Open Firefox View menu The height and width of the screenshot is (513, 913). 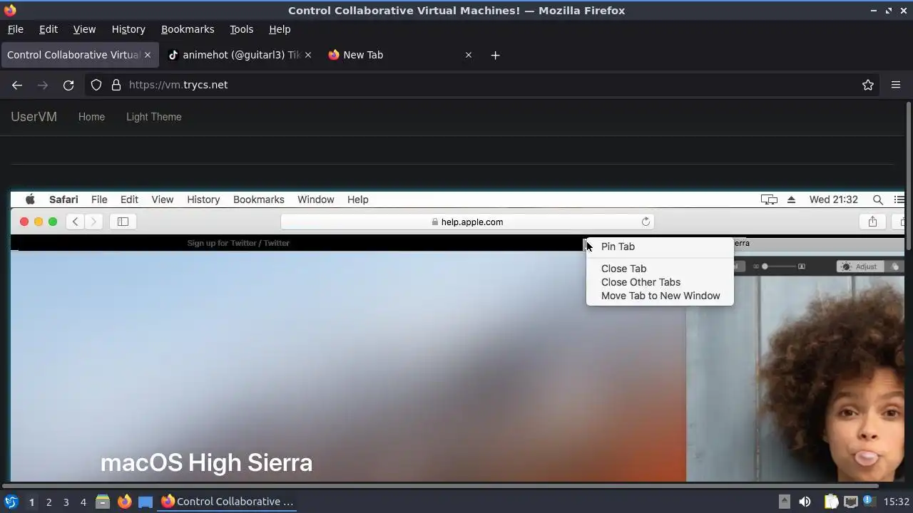[x=84, y=29]
